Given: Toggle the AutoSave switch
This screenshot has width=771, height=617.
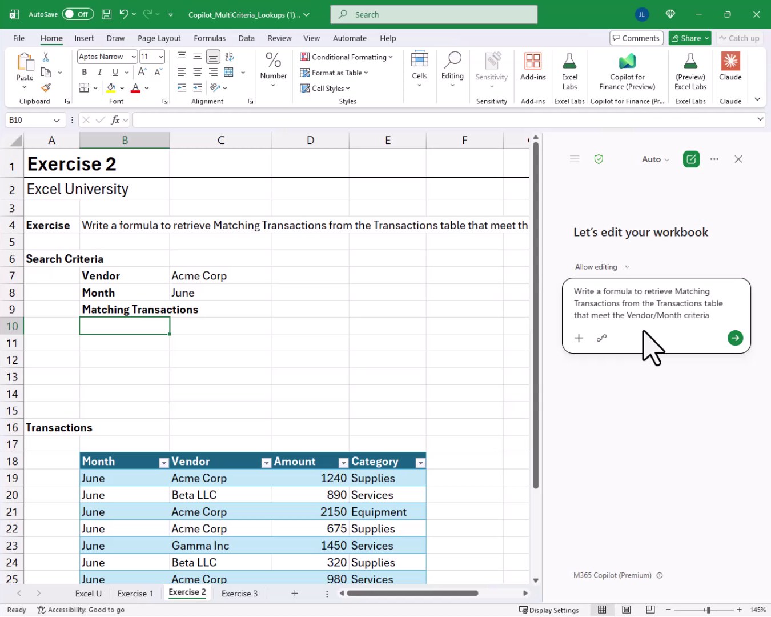Looking at the screenshot, I should point(78,14).
